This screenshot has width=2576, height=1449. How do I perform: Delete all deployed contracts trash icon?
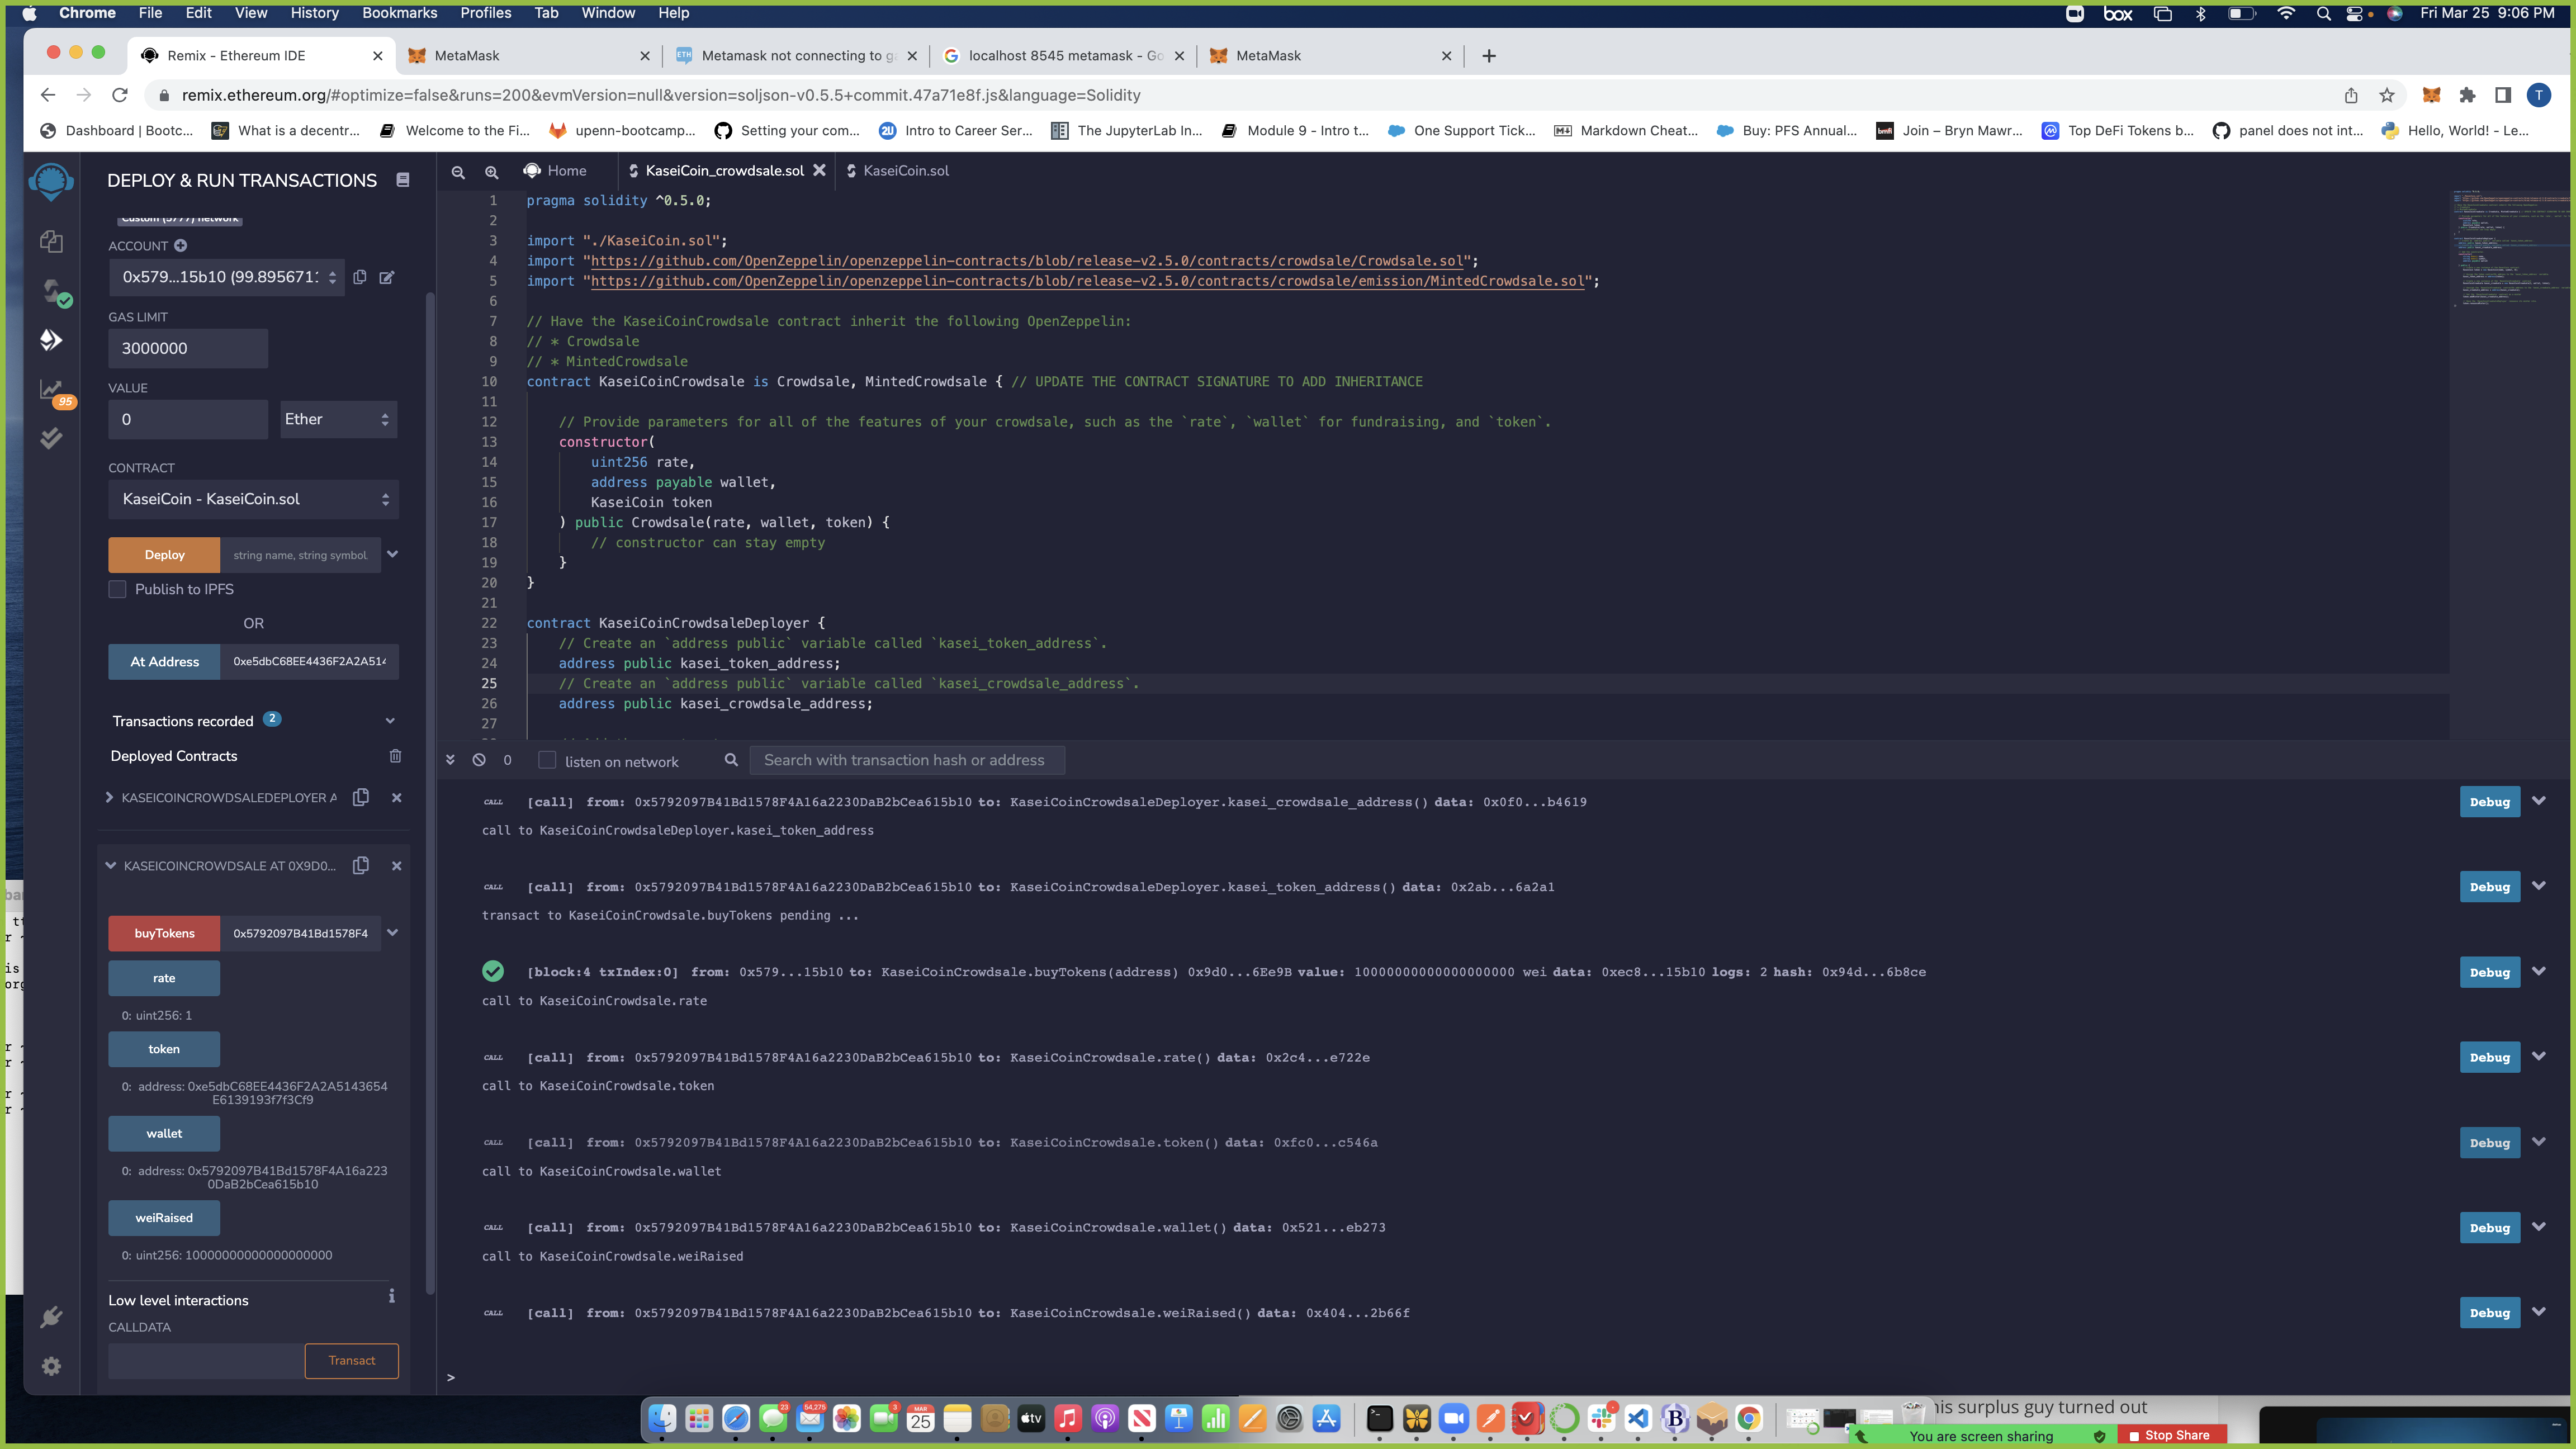tap(395, 756)
